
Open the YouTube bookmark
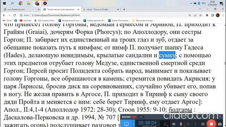tap(25, 20)
